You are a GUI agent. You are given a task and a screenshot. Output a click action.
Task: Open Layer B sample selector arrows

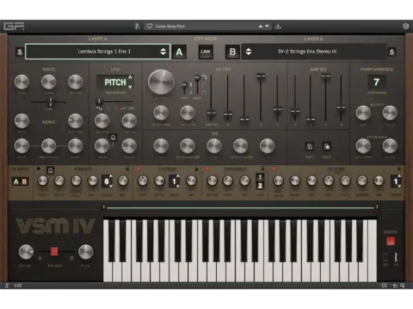pos(248,51)
